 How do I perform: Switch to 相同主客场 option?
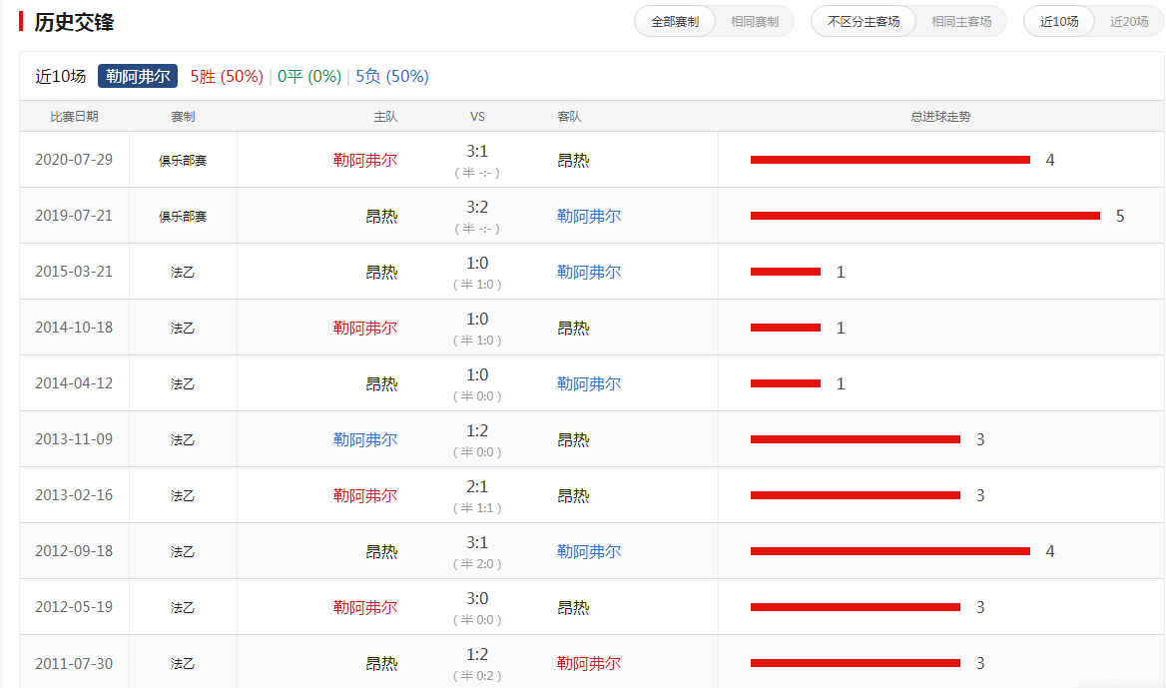coord(960,22)
